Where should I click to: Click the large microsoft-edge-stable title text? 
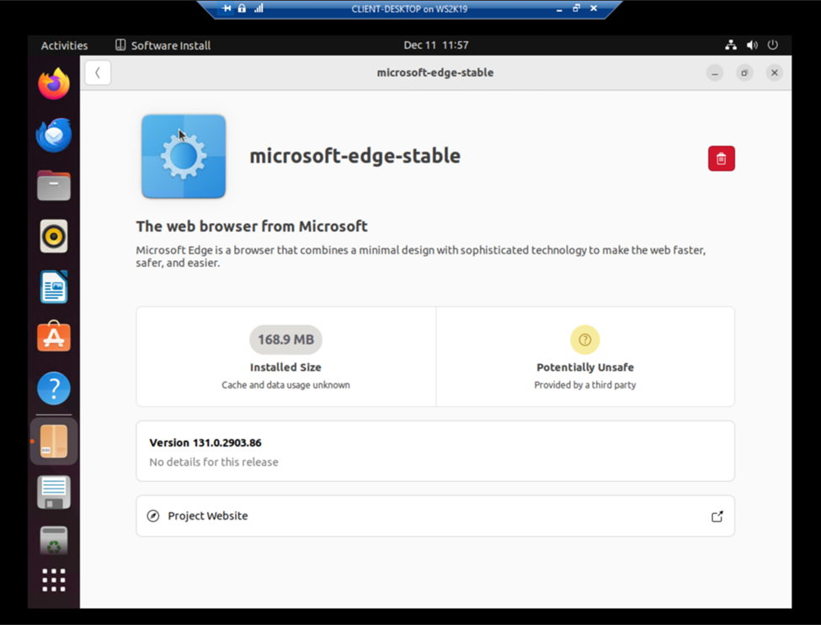click(x=355, y=156)
